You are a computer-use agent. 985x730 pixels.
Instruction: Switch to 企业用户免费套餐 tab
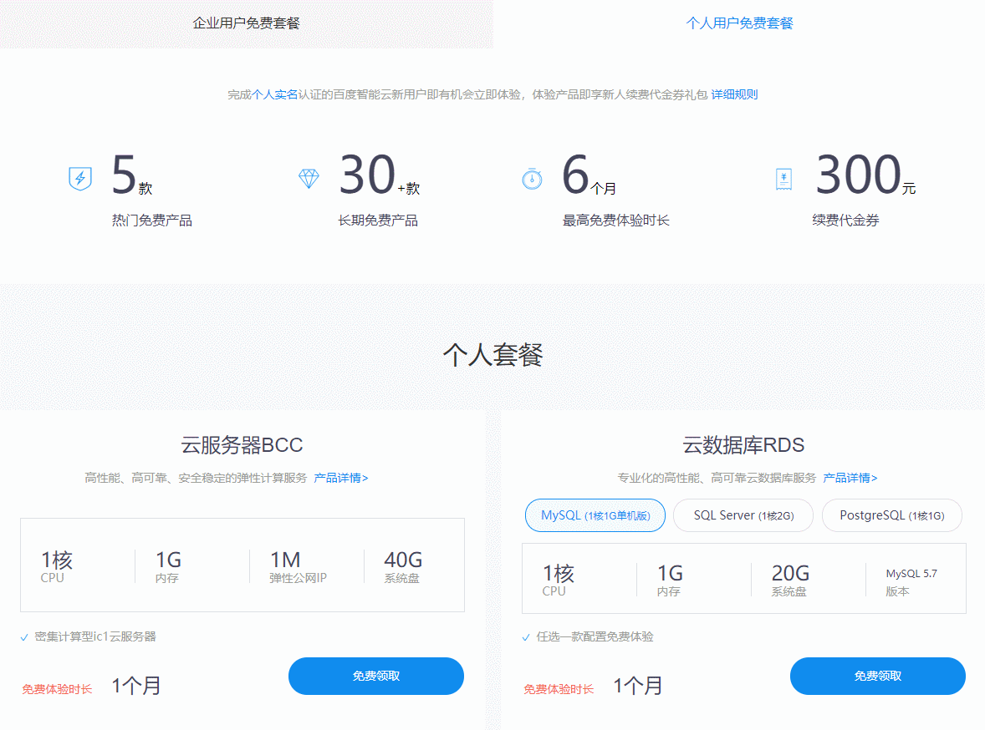coord(246,24)
